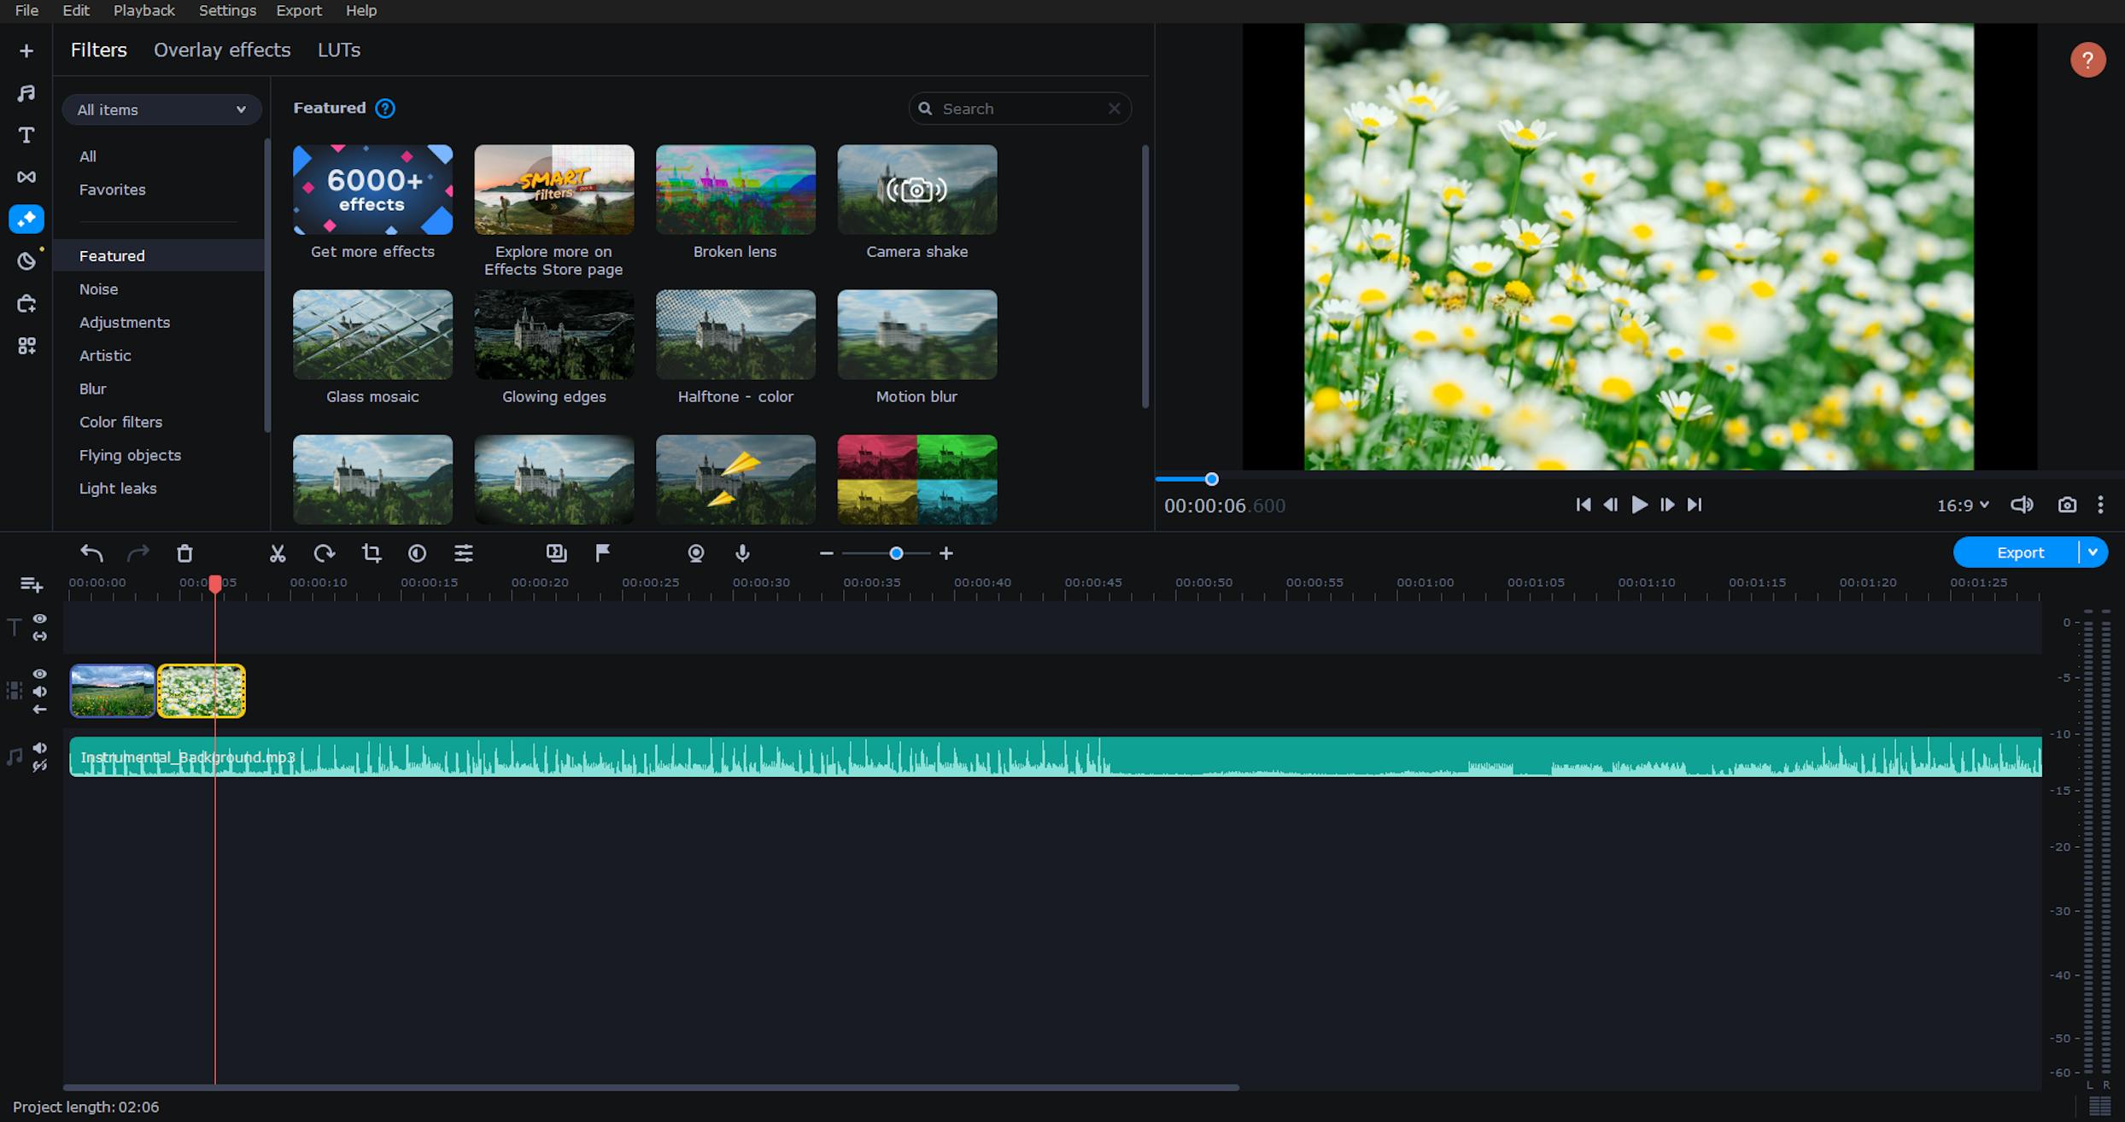Toggle title track visibility eye icon

[40, 618]
